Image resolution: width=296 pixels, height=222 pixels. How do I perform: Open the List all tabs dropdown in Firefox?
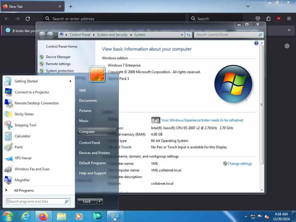[x=248, y=6]
